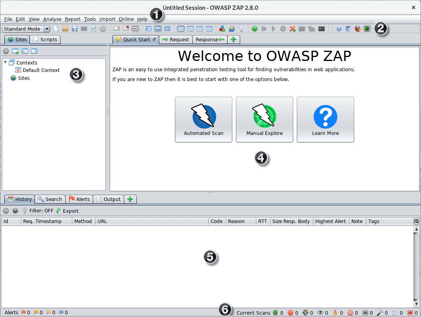Create a new context in Sites panel
Image resolution: width=421 pixels, height=317 pixels.
pos(15,51)
